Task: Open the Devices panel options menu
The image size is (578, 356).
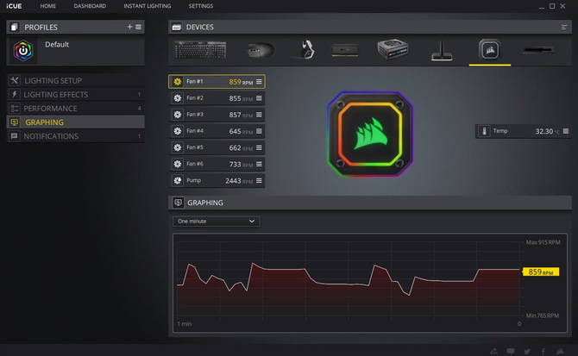Action: coord(564,28)
